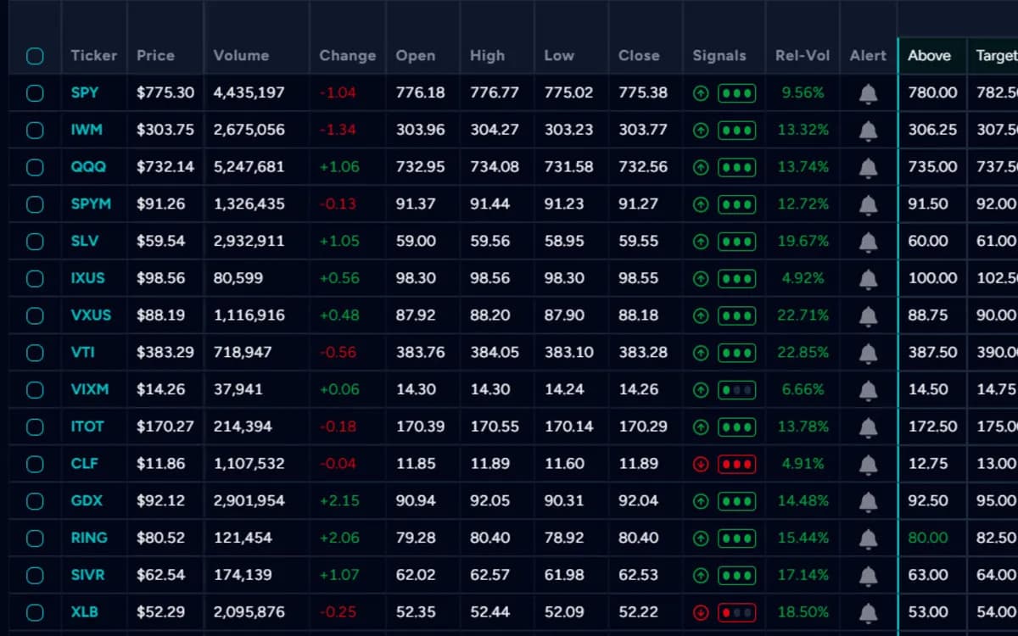Click the ITOT bell icon
This screenshot has width=1018, height=636.
click(x=868, y=427)
